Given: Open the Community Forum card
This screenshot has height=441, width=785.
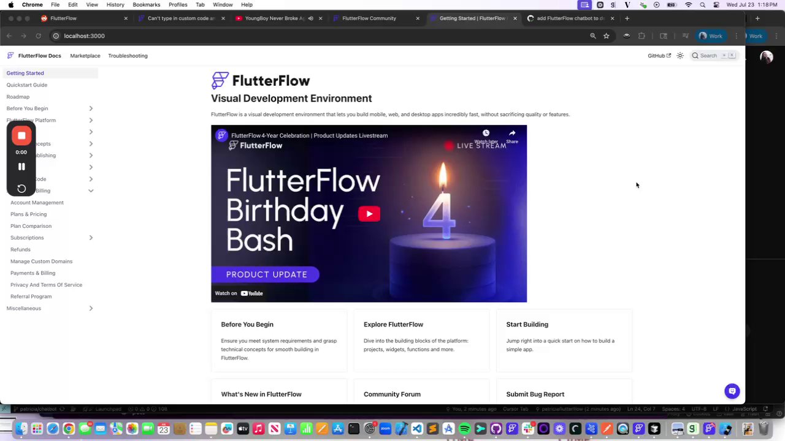Looking at the screenshot, I should click(421, 392).
